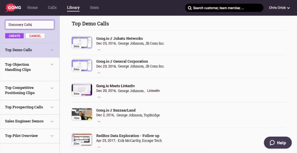The width and height of the screenshot is (297, 153).
Task: Open the Jubatu Networks call thumbnail
Action: click(82, 42)
